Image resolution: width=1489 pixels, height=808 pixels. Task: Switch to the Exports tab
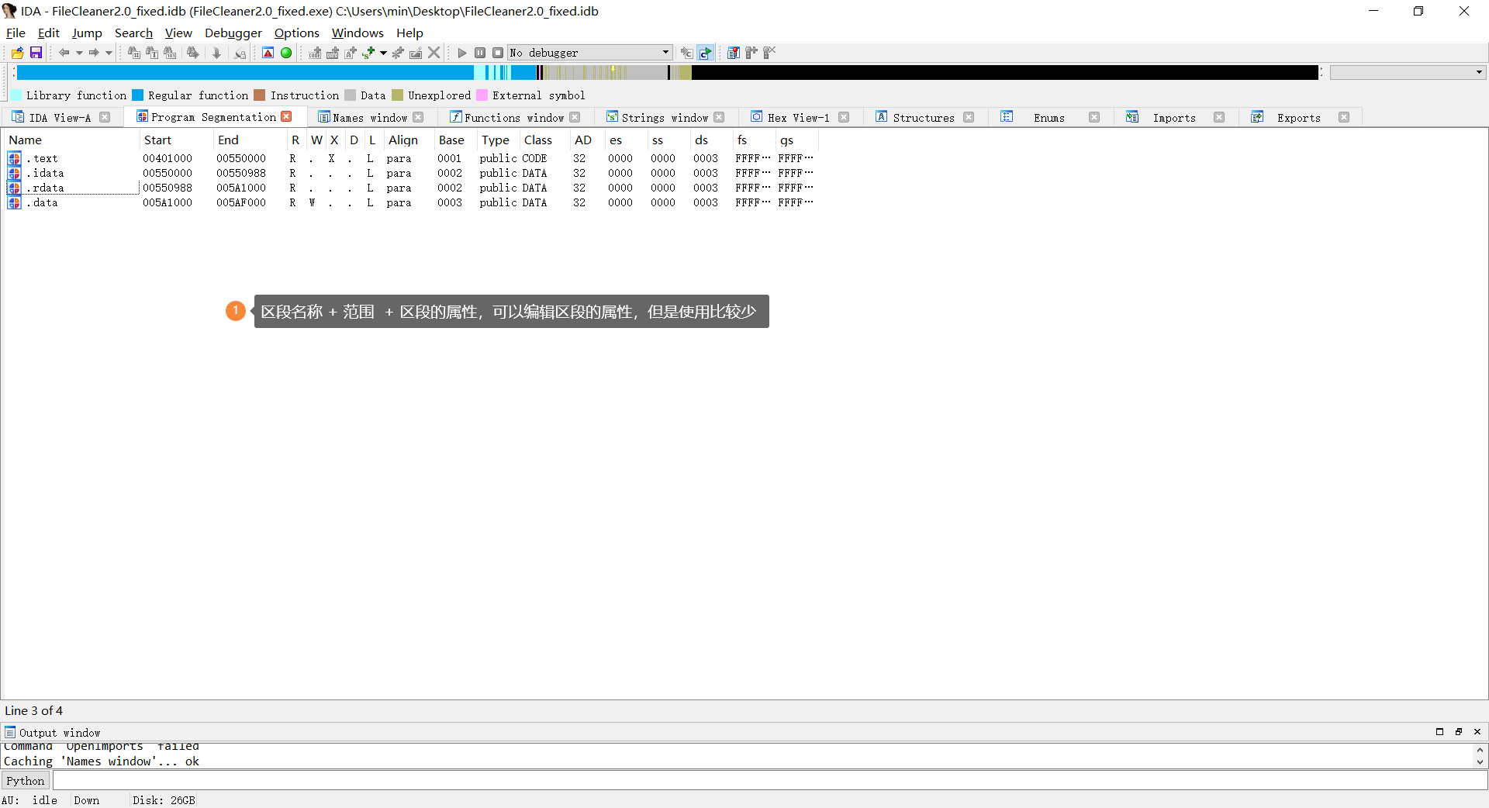1299,118
